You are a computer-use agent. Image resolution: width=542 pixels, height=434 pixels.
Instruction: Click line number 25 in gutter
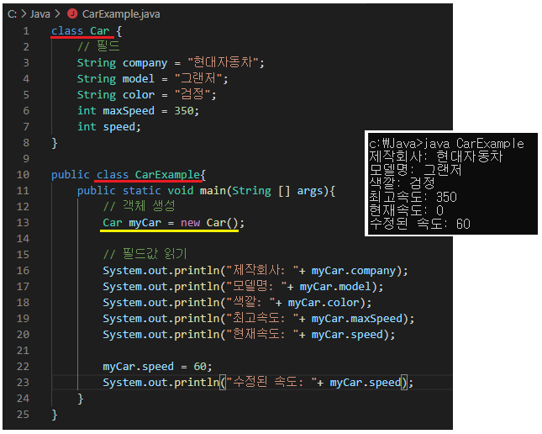click(x=24, y=415)
